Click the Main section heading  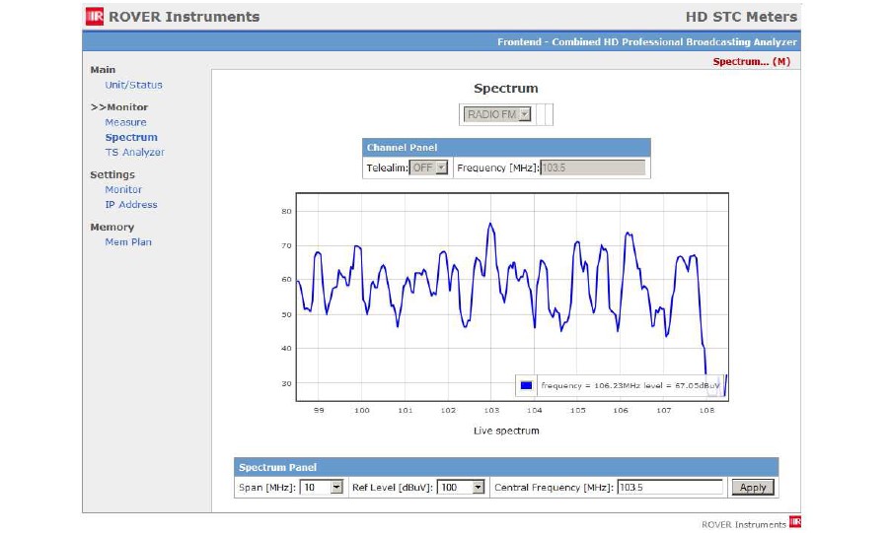pos(103,70)
